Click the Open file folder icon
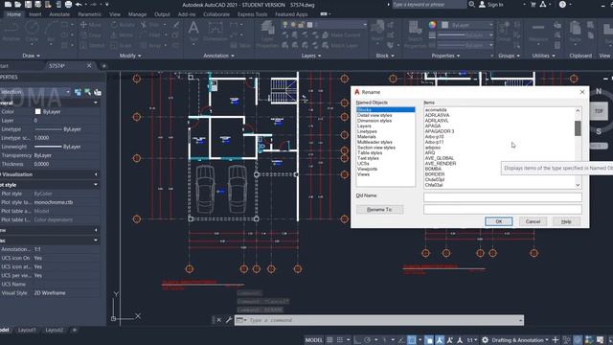The width and height of the screenshot is (613, 345). [x=17, y=4]
